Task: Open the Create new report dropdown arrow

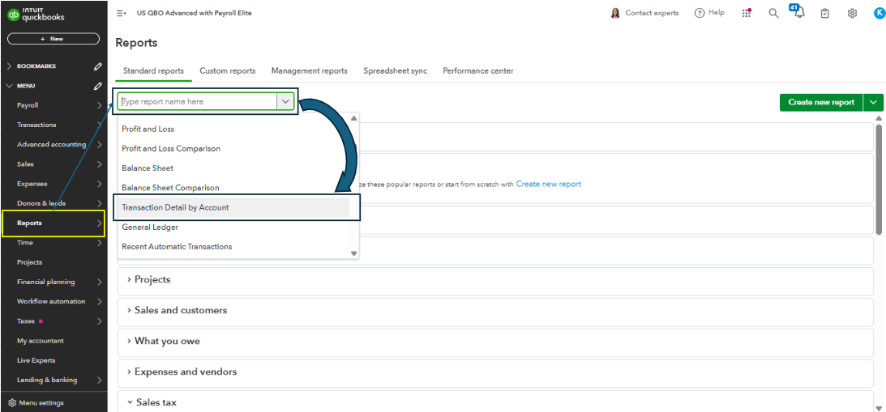Action: [x=874, y=102]
